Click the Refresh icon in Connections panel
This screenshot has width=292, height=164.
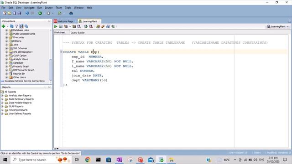coord(12,26)
